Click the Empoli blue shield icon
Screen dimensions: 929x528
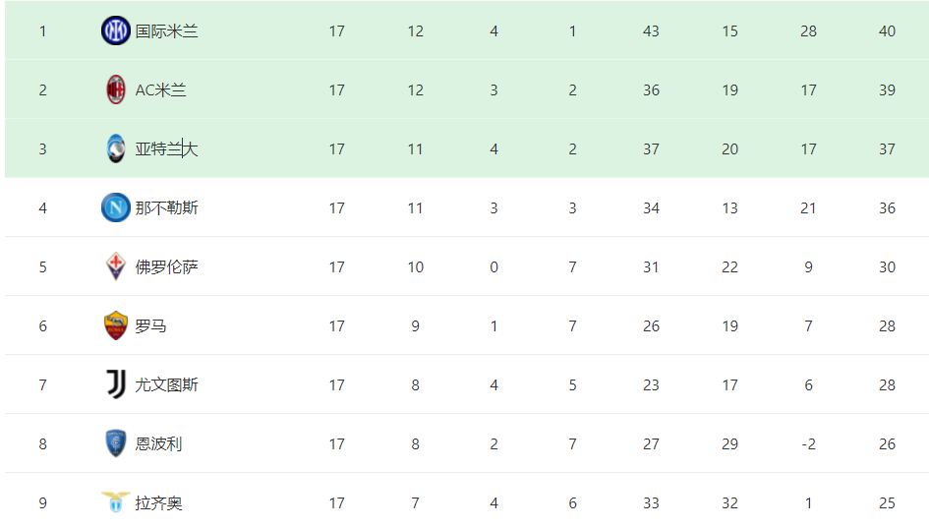116,443
